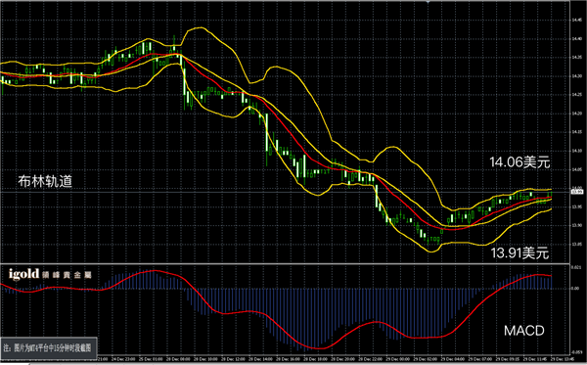This screenshot has height=365, width=587.
Task: Select the 13.91美元 annotation
Action: click(x=519, y=253)
